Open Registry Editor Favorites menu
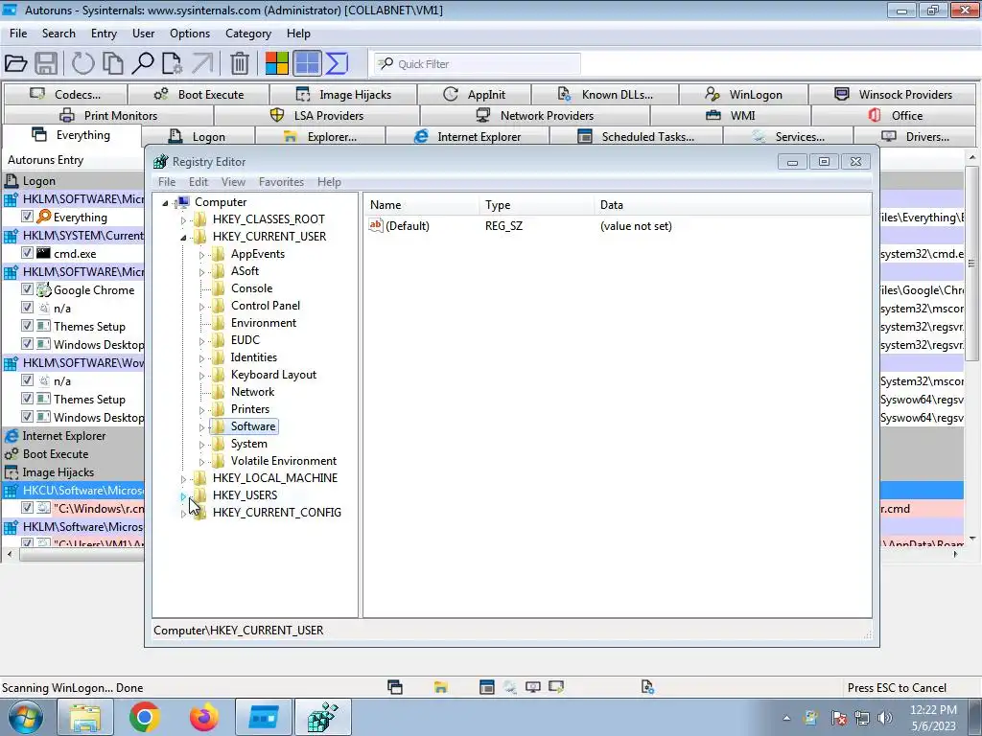 click(x=281, y=181)
